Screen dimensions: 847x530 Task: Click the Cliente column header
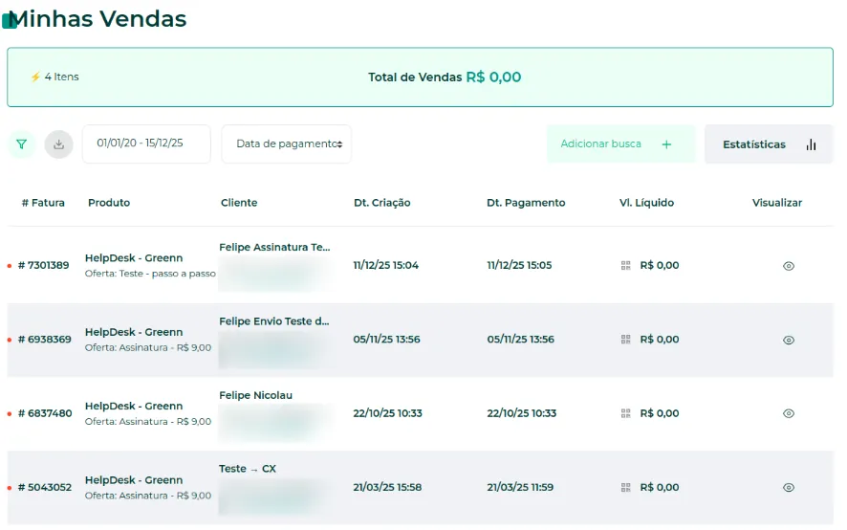pos(239,203)
